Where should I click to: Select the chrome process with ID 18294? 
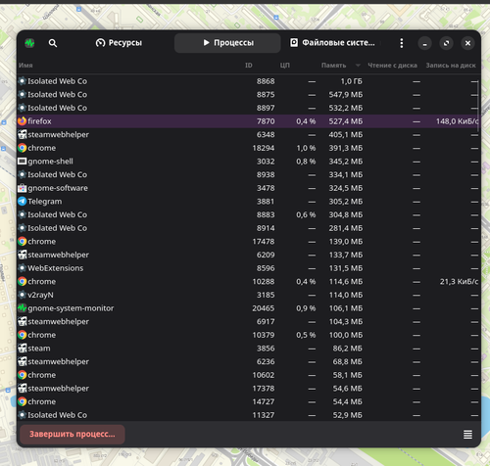(249, 148)
